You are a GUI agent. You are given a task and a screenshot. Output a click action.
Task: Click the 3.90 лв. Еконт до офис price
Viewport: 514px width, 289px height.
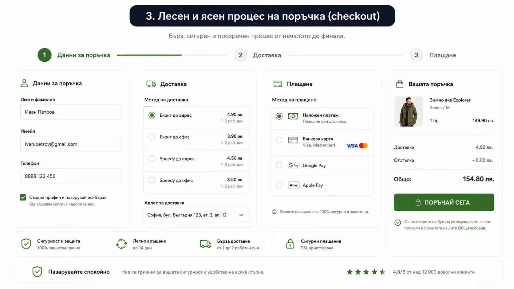(x=235, y=136)
